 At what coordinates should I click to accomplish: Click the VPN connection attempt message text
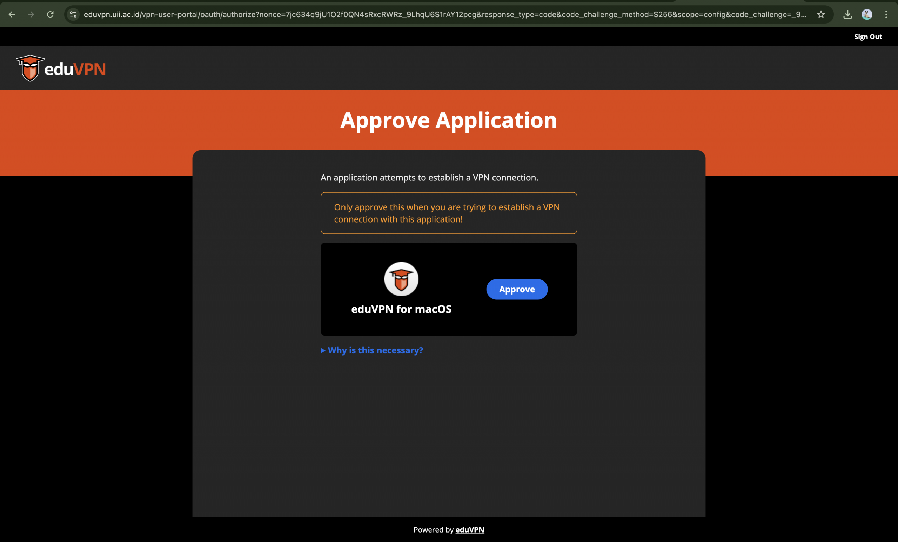click(x=429, y=178)
